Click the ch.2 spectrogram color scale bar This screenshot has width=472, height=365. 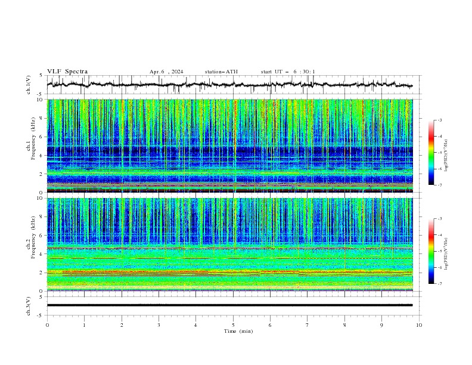click(431, 251)
